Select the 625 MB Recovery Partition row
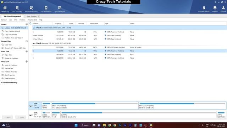The height and width of the screenshot is (128, 227). (x=129, y=58)
